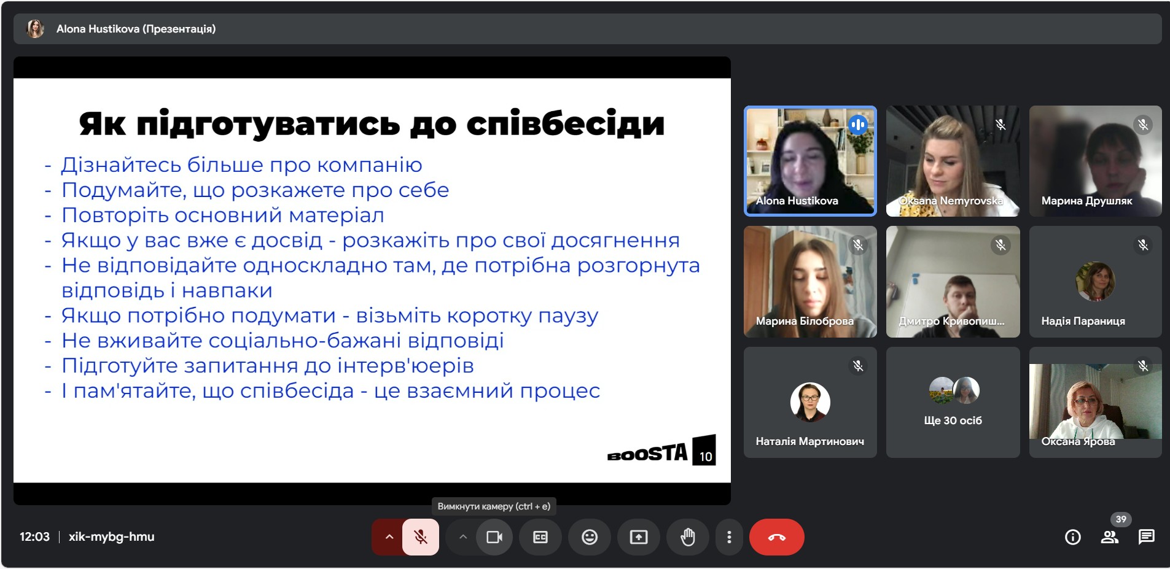Viewport: 1170px width, 569px height.
Task: Show the participants list people icon
Action: (x=1109, y=538)
